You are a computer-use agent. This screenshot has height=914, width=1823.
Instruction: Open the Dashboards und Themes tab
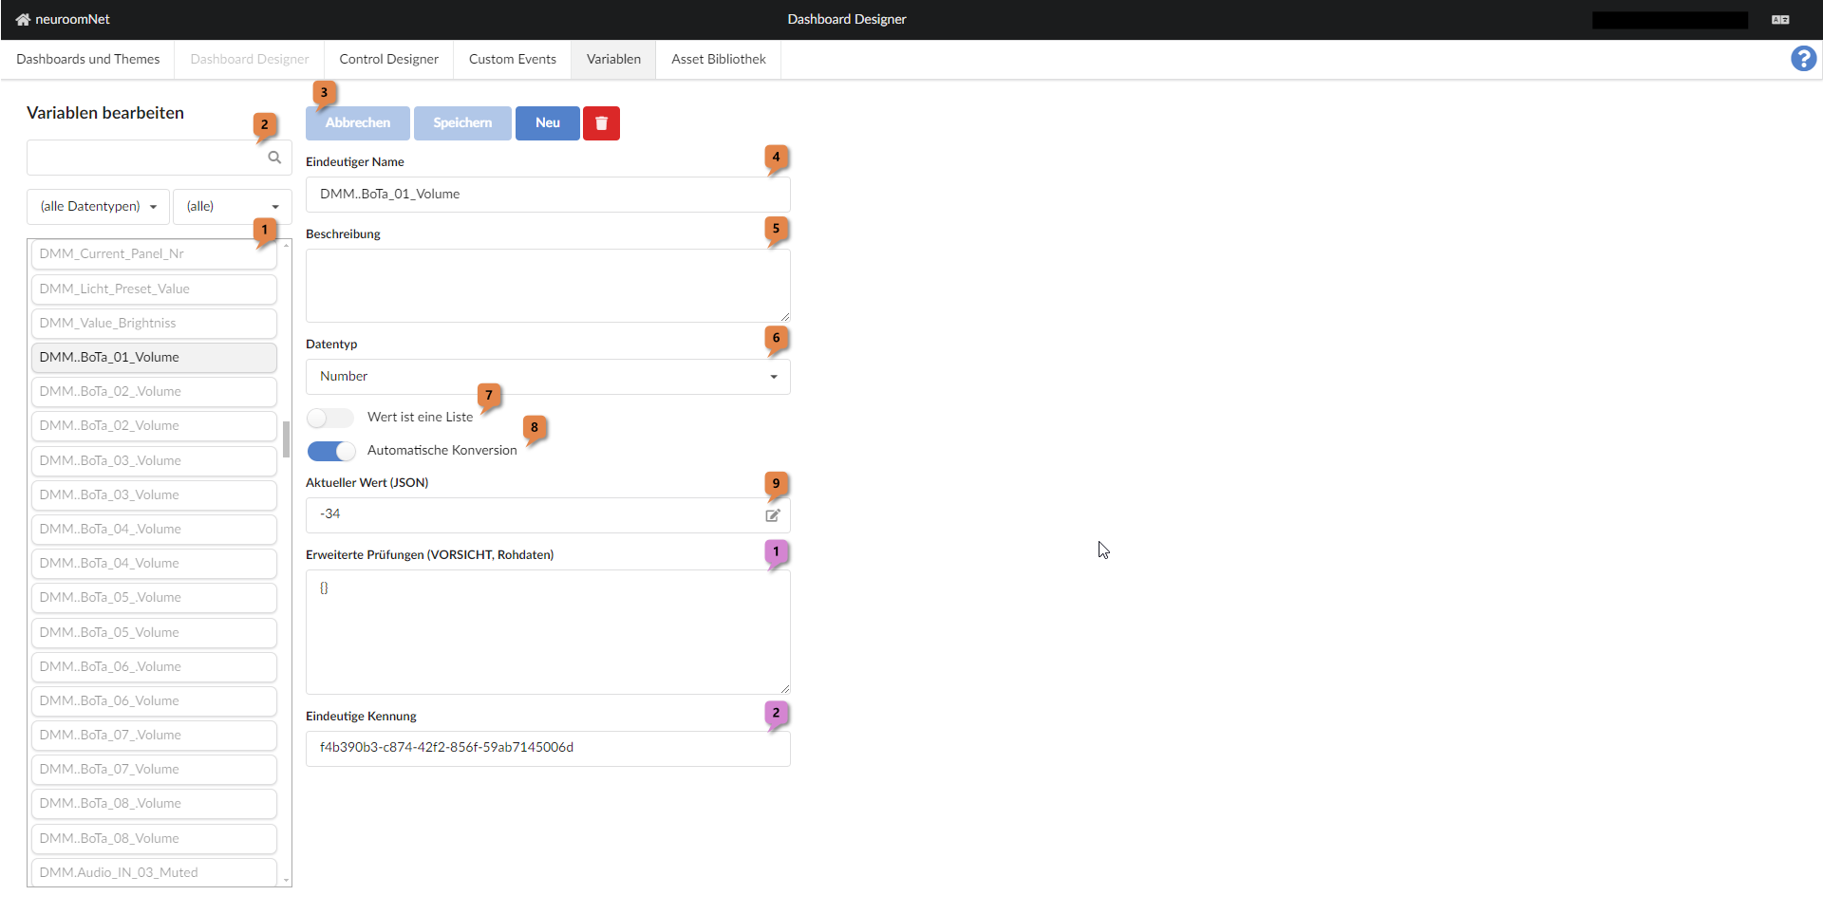[87, 59]
